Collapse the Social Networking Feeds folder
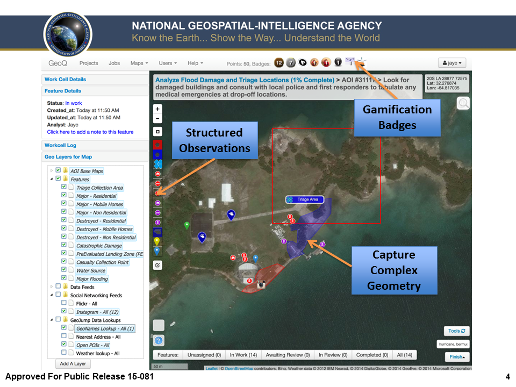The height and width of the screenshot is (387, 516). click(x=52, y=295)
